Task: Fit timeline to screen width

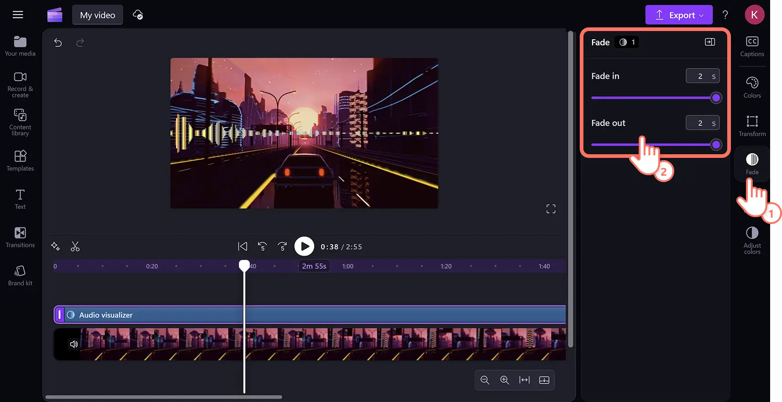Action: [525, 380]
